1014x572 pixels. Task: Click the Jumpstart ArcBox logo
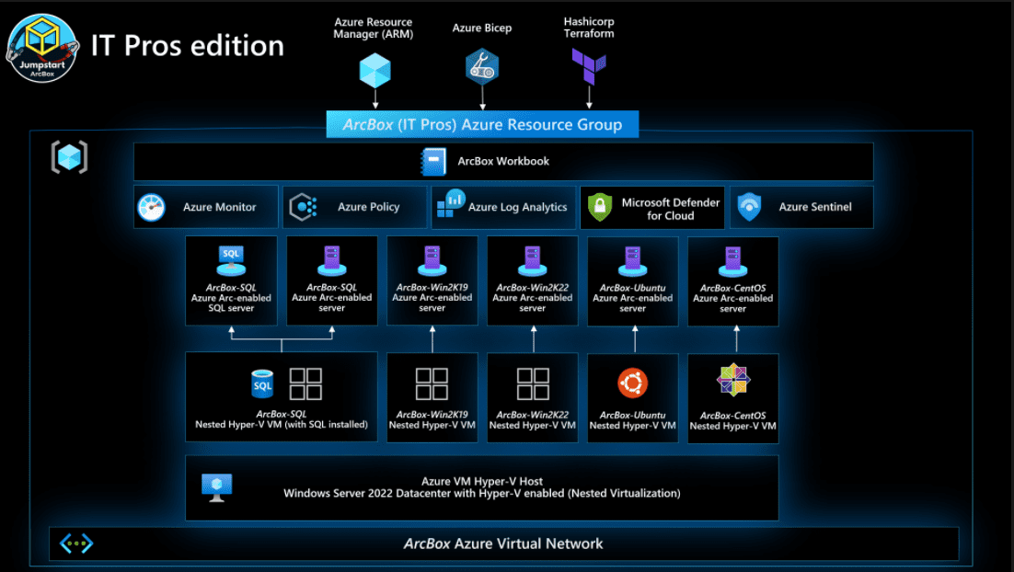[x=42, y=48]
